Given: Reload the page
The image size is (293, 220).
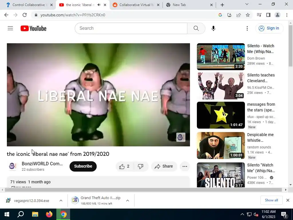Looking at the screenshot, I should [x=25, y=15].
